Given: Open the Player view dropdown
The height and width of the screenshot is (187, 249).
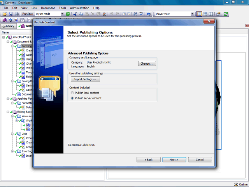Looking at the screenshot, I should tap(192, 14).
